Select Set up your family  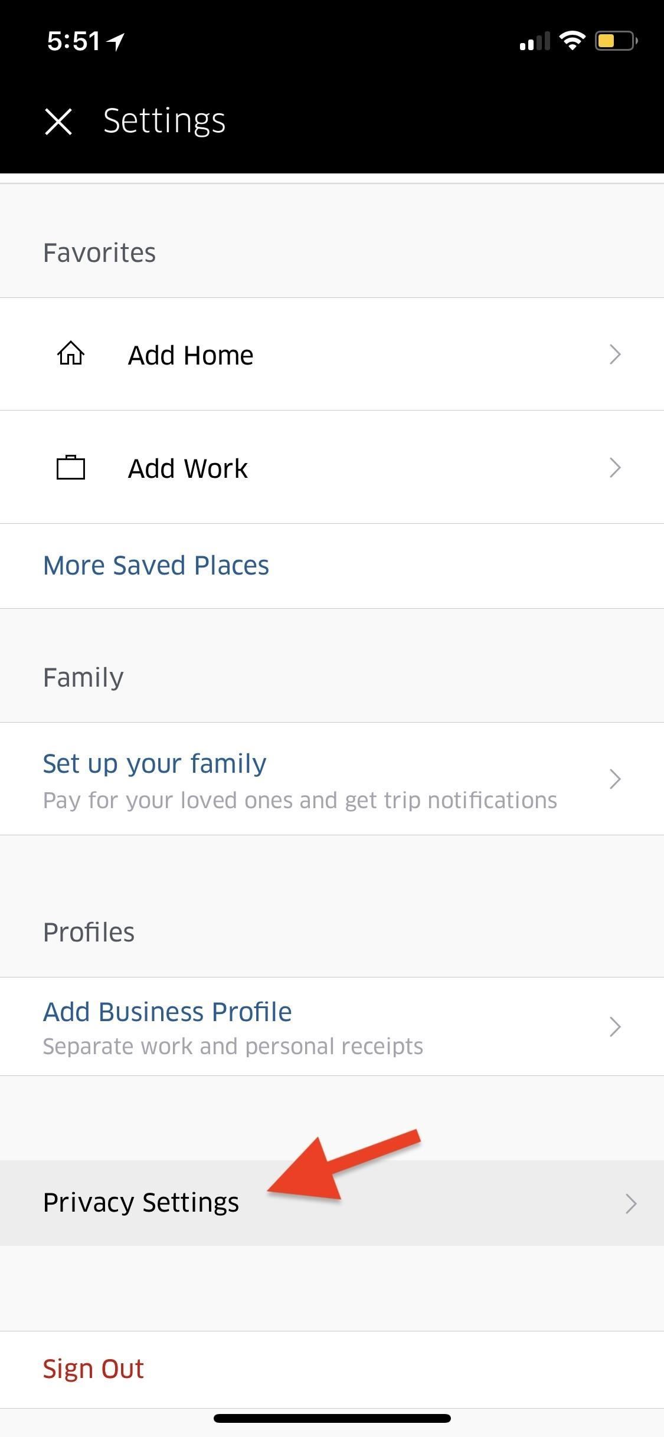155,764
